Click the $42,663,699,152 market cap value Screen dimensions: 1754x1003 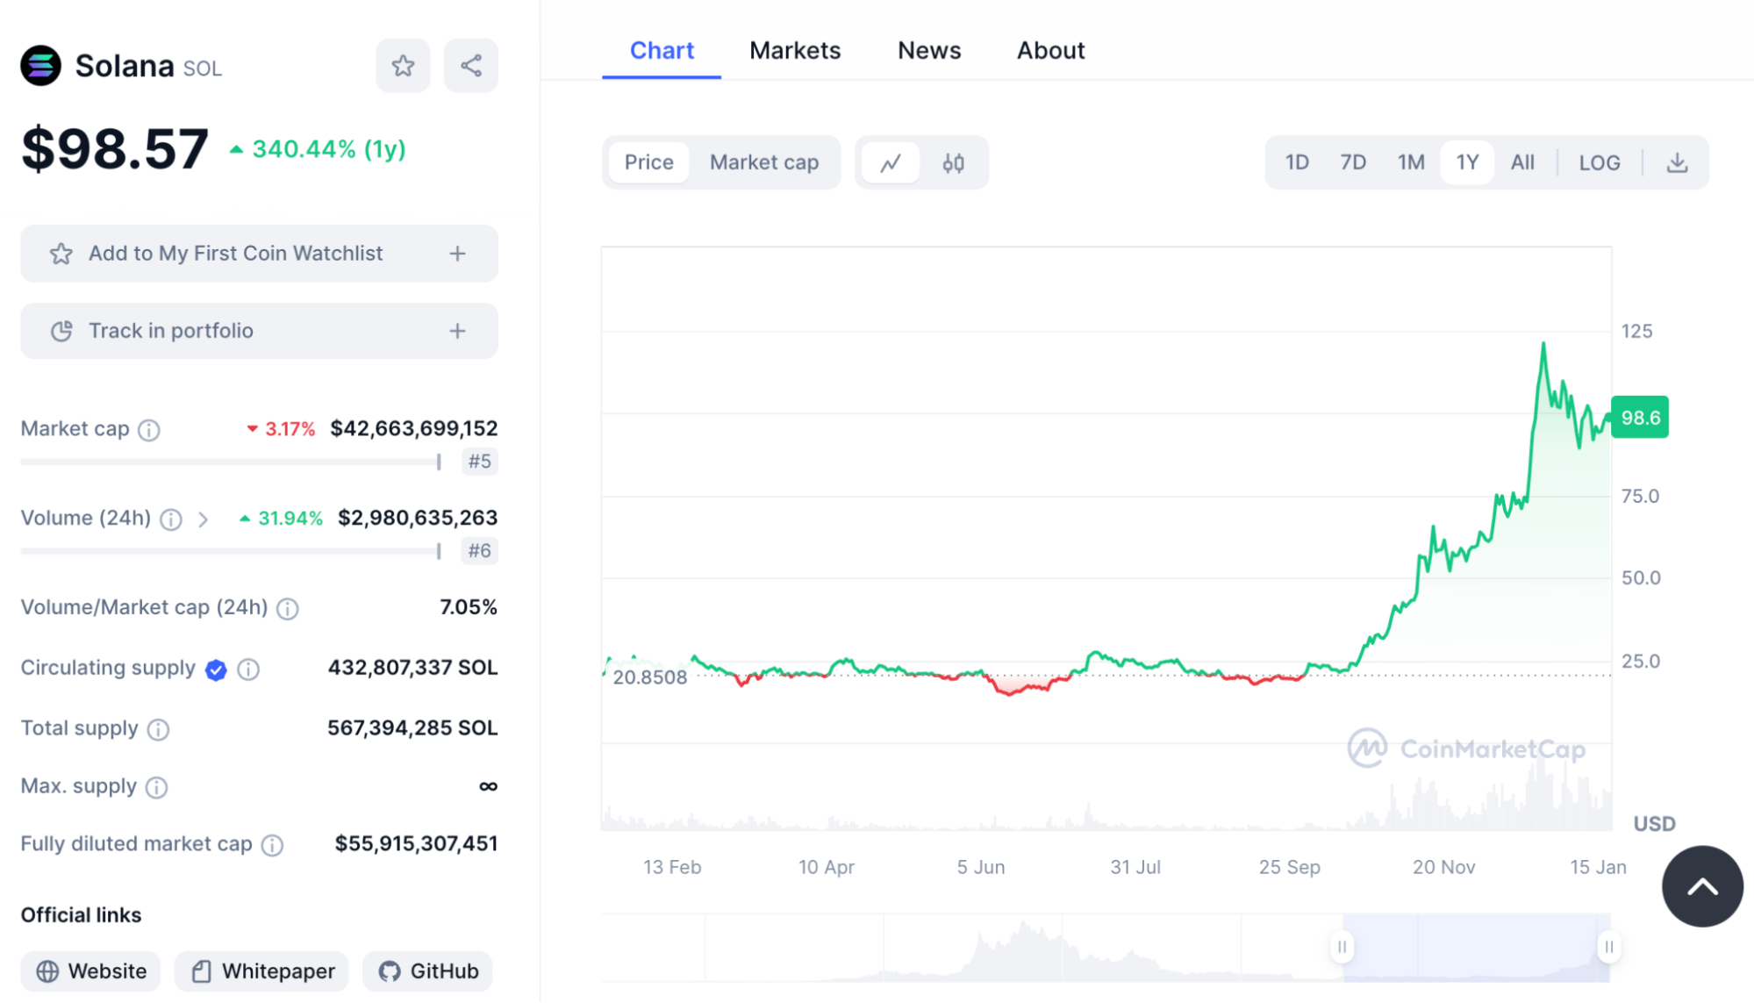pos(413,429)
